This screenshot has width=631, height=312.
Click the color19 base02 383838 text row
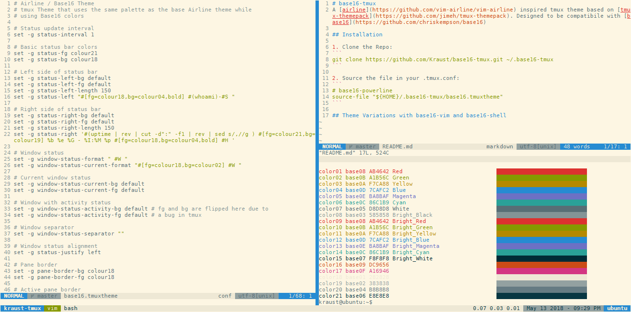354,283
